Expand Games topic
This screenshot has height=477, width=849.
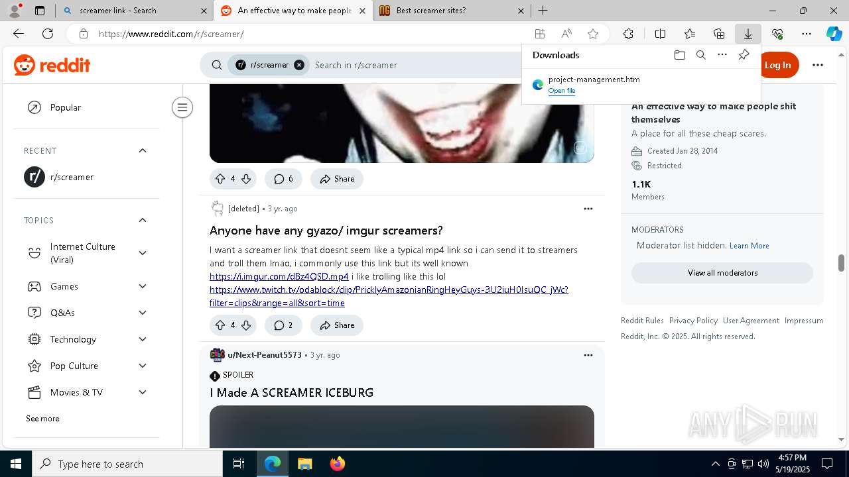click(x=143, y=286)
